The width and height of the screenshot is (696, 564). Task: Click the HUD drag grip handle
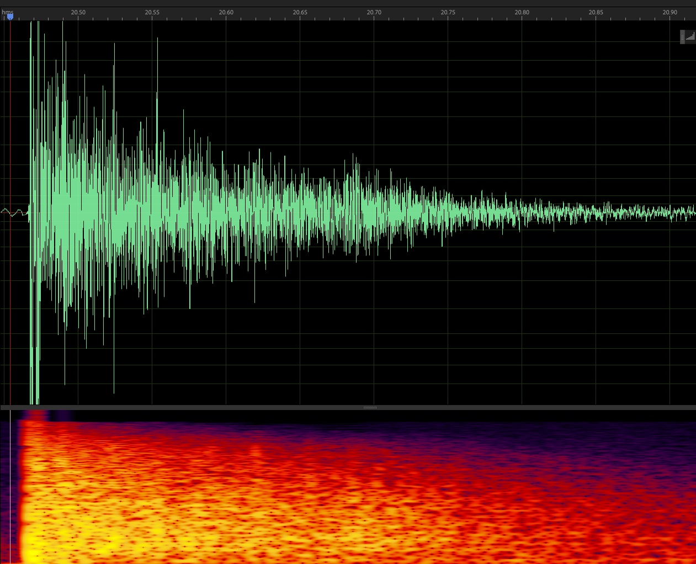pyautogui.click(x=682, y=37)
